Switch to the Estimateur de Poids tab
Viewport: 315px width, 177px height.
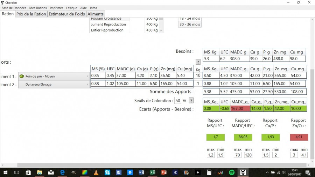pos(66,14)
